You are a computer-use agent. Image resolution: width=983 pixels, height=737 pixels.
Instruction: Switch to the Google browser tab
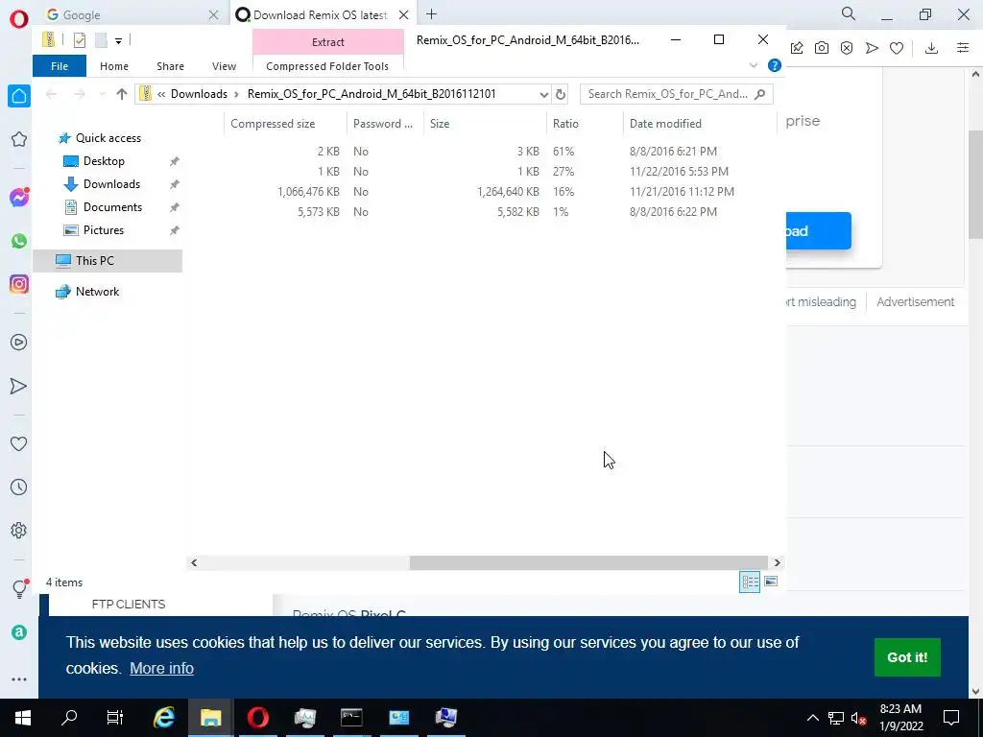132,14
